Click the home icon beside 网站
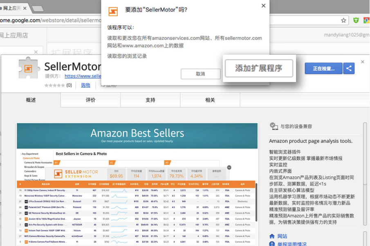This screenshot has width=370, height=246. tap(272, 236)
